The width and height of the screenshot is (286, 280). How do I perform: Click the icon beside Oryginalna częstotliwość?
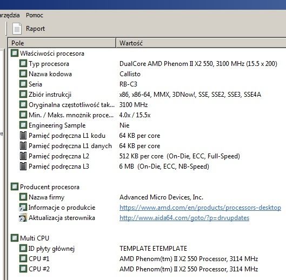(23, 104)
